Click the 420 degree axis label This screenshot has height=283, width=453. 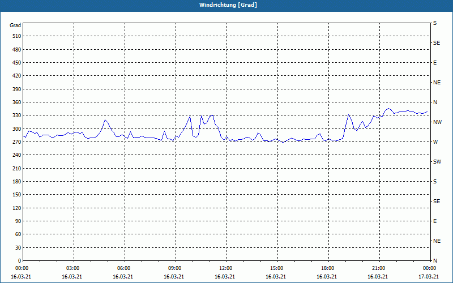(x=17, y=76)
